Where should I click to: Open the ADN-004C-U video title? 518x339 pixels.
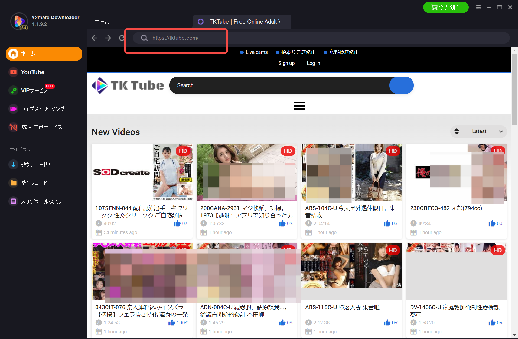[x=244, y=311]
